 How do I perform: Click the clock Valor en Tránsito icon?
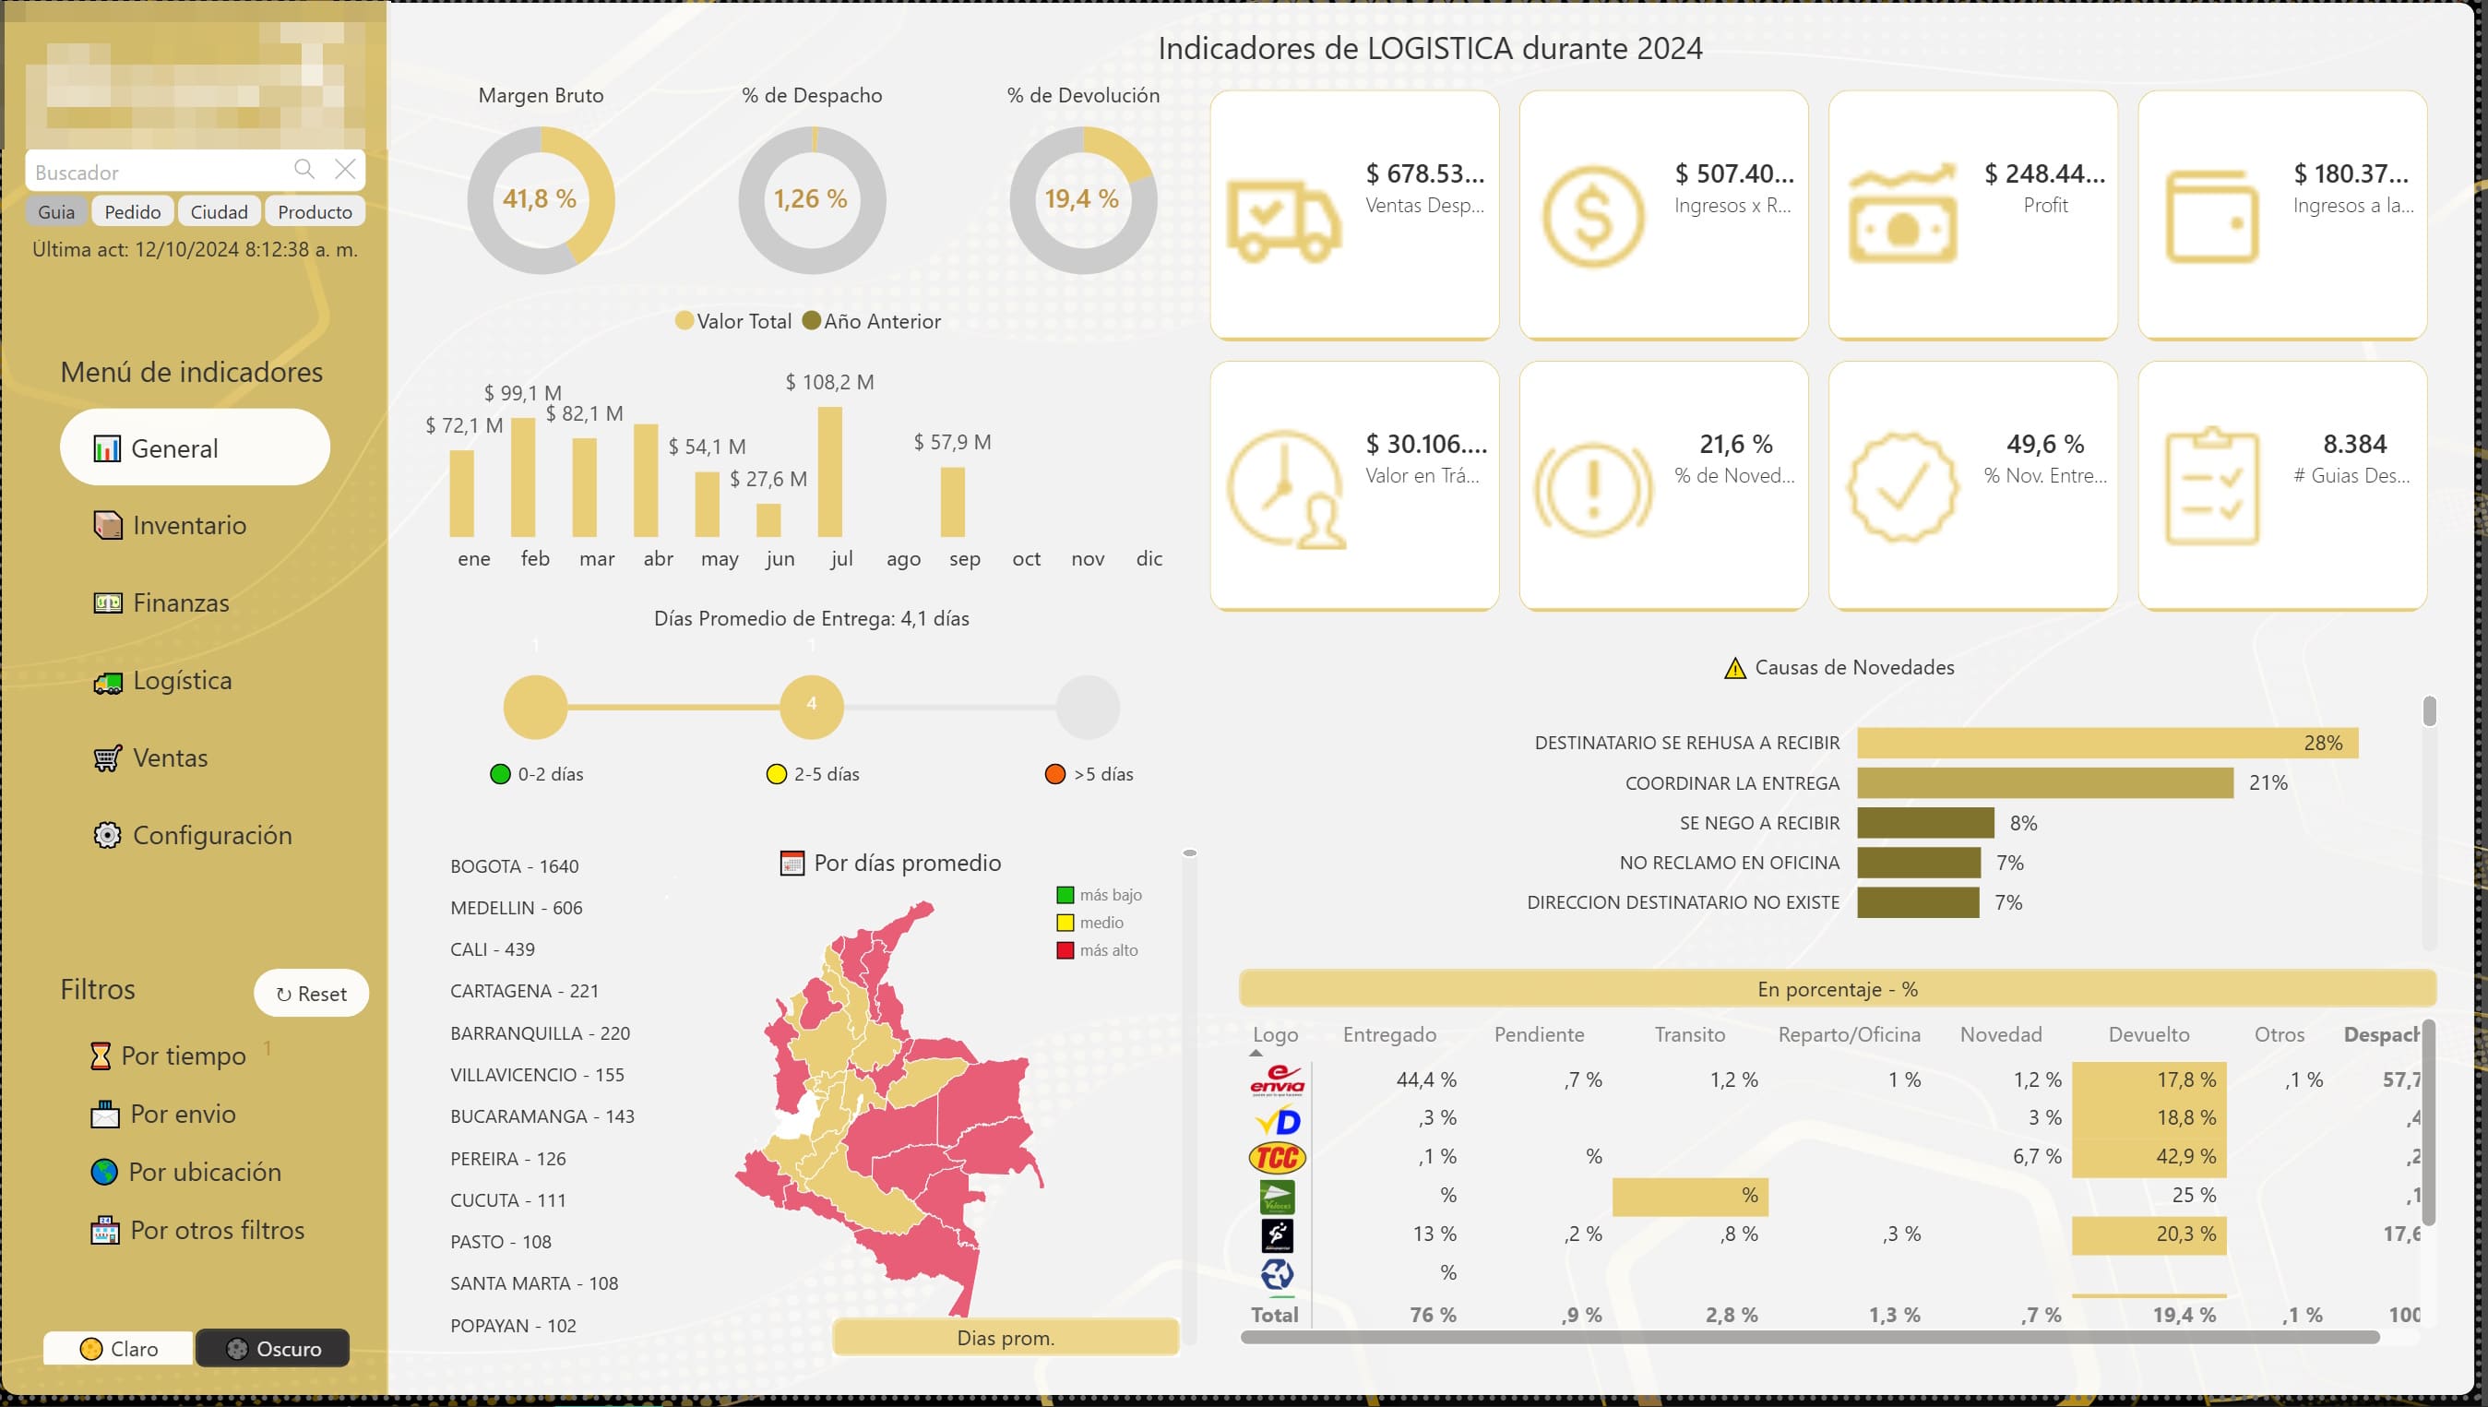[x=1286, y=488]
